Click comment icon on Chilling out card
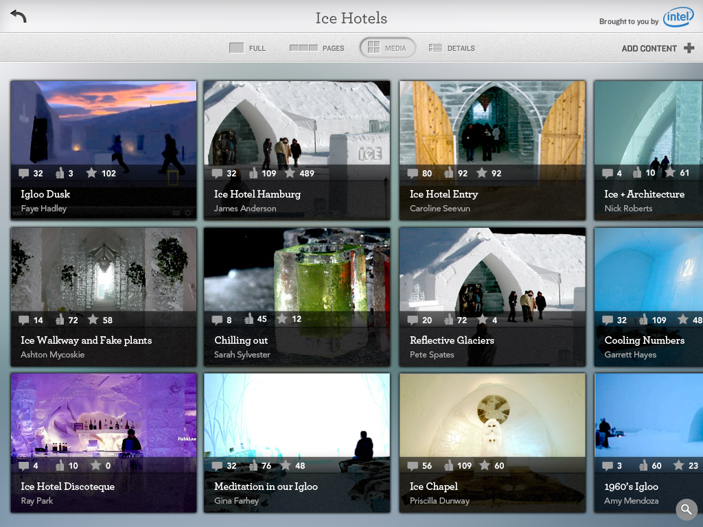The height and width of the screenshot is (527, 703). 217,320
